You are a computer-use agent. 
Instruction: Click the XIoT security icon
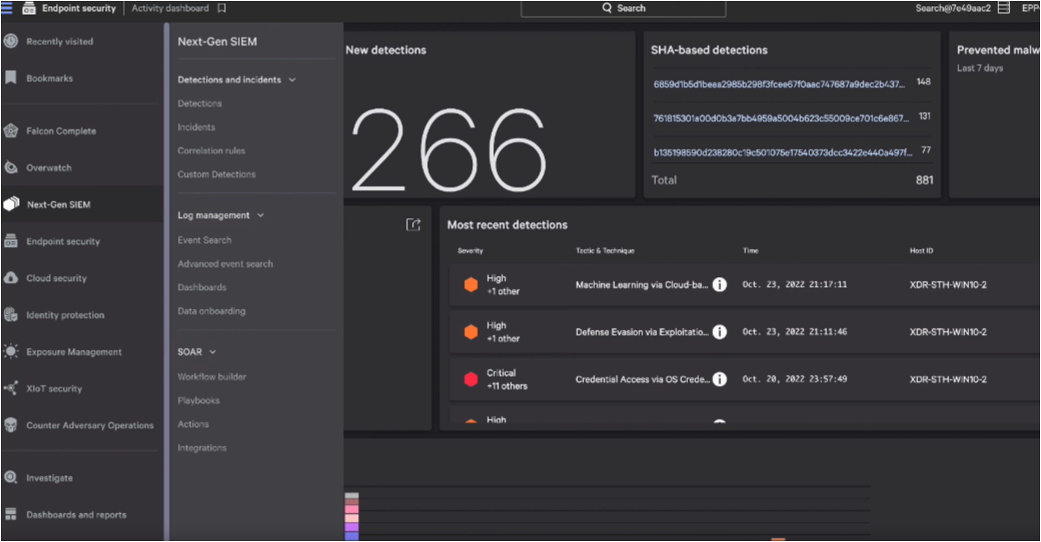(11, 388)
